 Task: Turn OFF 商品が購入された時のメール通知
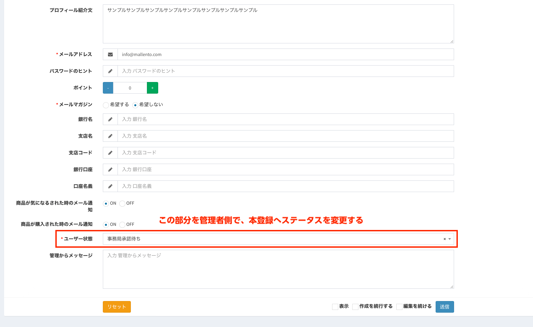[122, 225]
